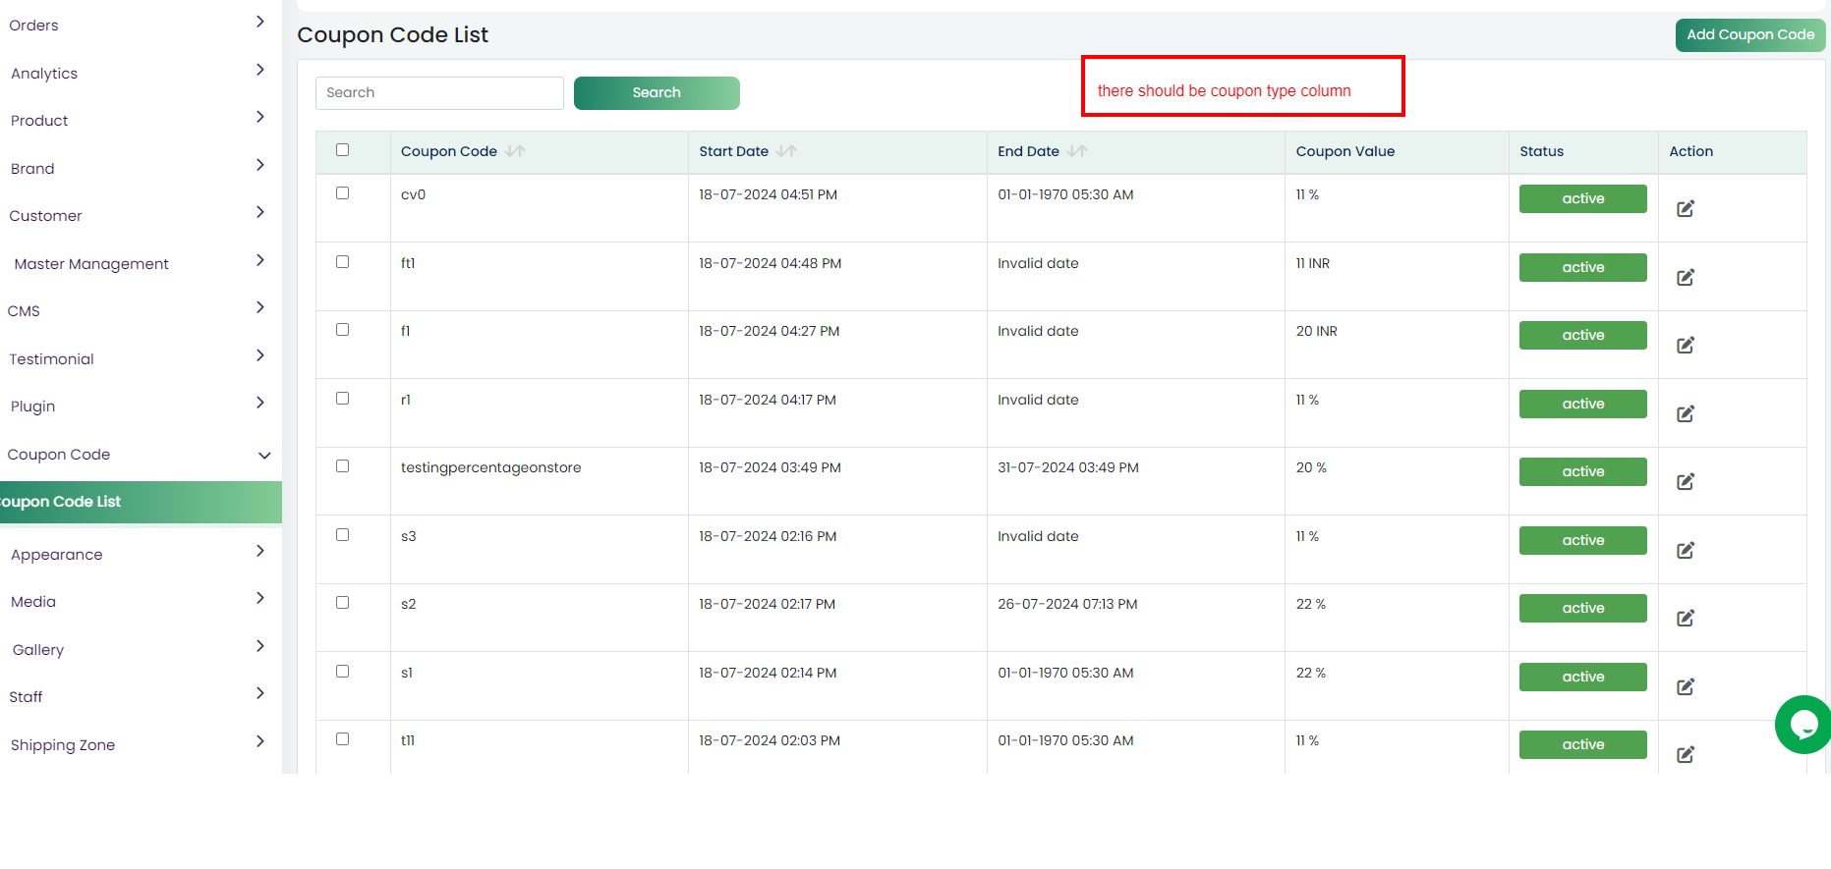Tick the t11 coupon checkbox
The image size is (1831, 869).
pyautogui.click(x=342, y=739)
